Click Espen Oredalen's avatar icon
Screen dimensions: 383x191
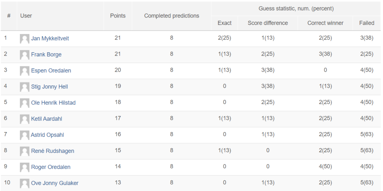coord(24,71)
